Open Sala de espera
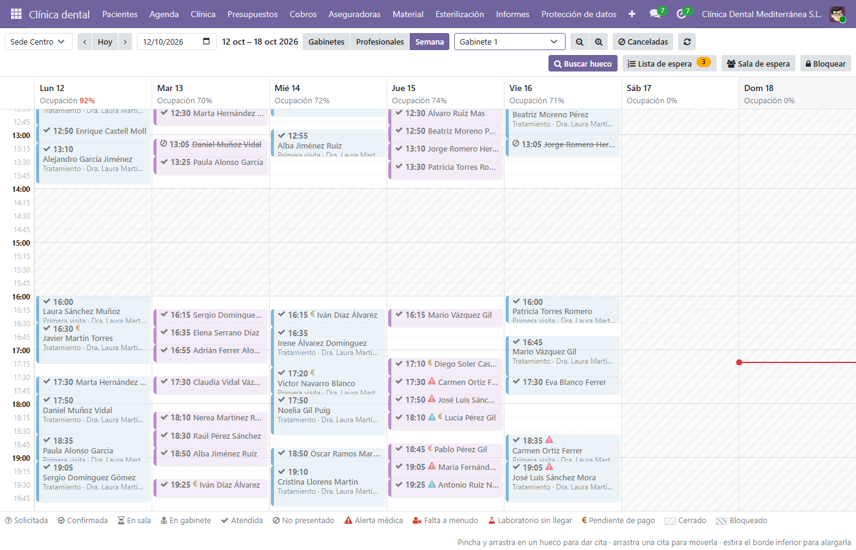The width and height of the screenshot is (856, 550). click(758, 64)
